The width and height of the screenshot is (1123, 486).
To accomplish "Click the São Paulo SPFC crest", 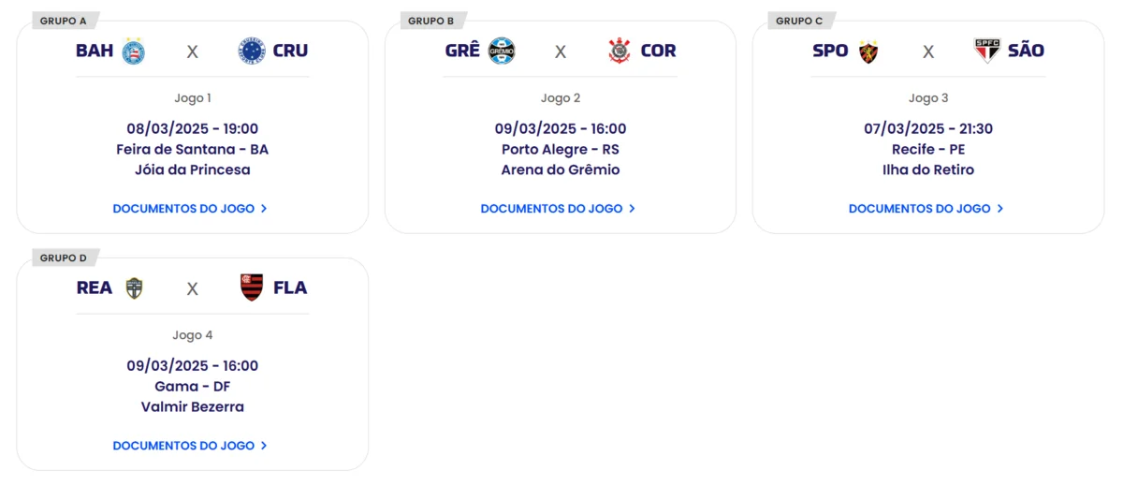I will click(x=987, y=51).
